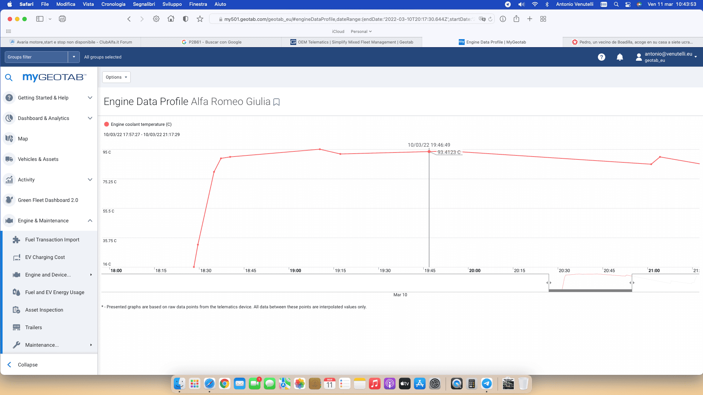Expand the Maintenance submenu
The width and height of the screenshot is (703, 395).
pos(91,345)
